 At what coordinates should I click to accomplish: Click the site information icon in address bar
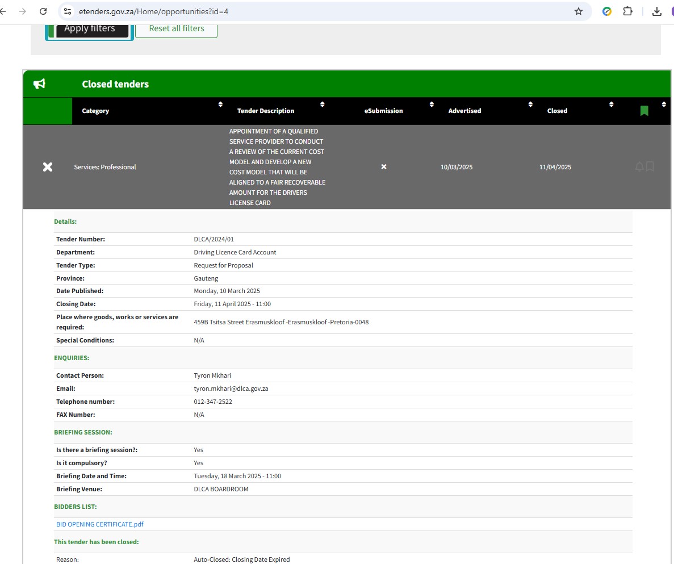(x=68, y=11)
